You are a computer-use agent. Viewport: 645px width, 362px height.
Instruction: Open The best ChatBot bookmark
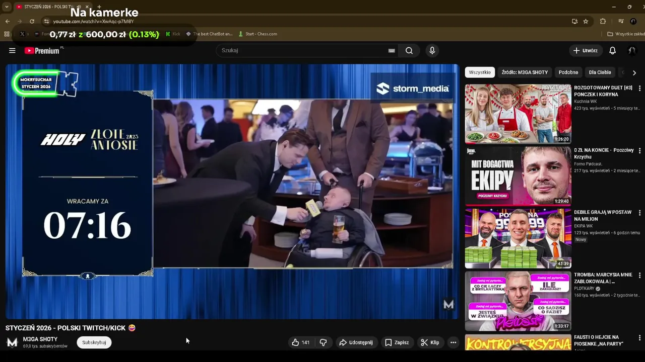point(209,34)
